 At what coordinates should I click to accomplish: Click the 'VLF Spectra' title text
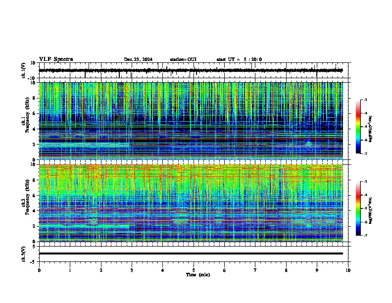56,59
